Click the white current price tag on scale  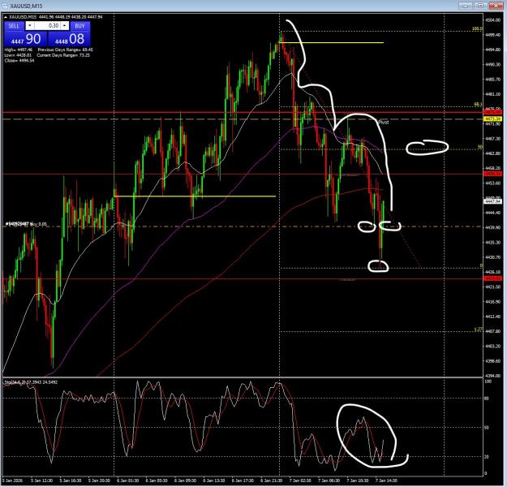point(492,201)
